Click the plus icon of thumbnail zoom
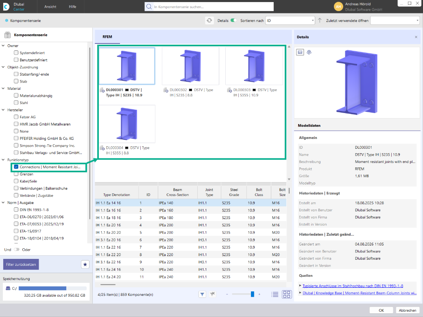 (259, 294)
